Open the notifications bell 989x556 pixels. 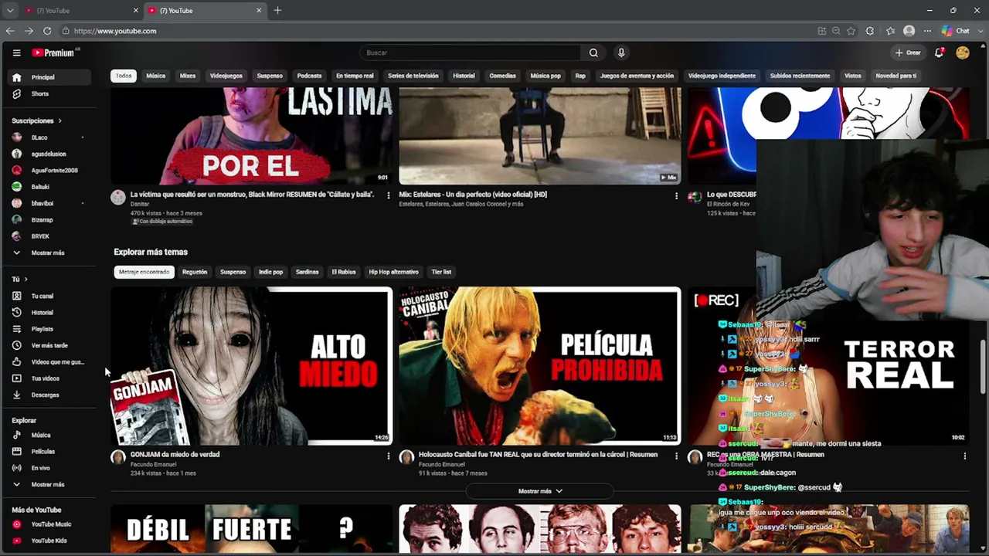click(939, 53)
